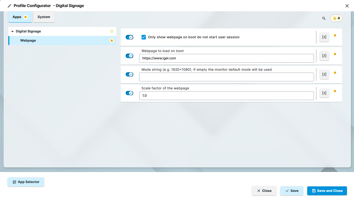
Task: Click the parameter icon beside the boot webpage checkbox row
Action: click(324, 37)
